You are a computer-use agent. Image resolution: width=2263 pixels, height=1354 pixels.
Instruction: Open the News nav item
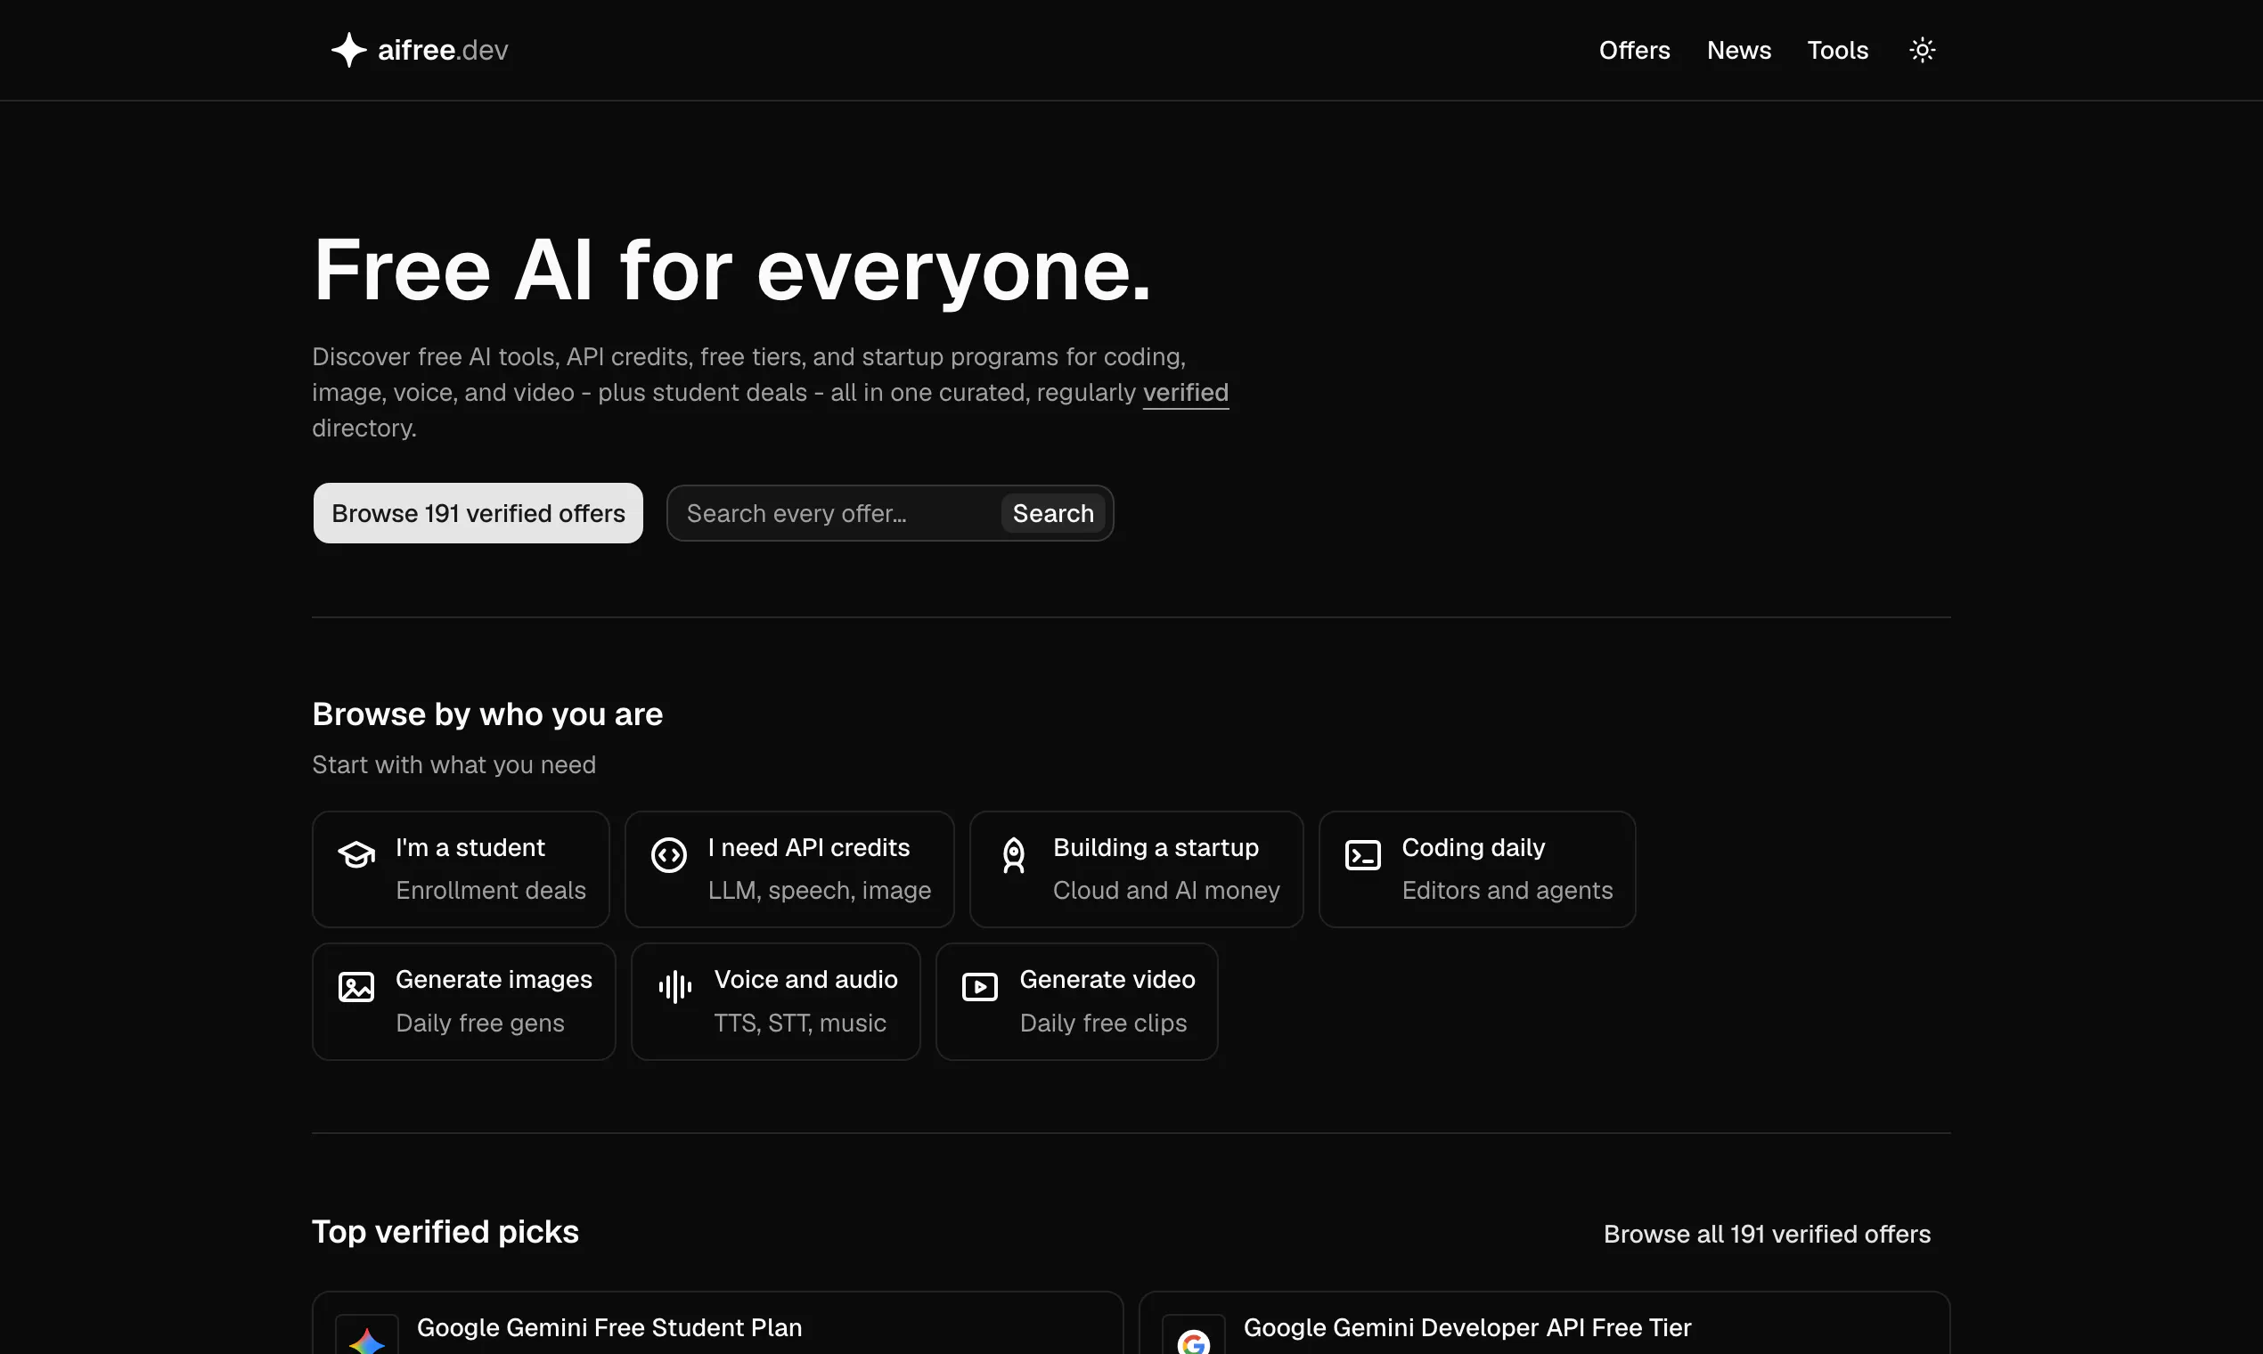tap(1738, 50)
